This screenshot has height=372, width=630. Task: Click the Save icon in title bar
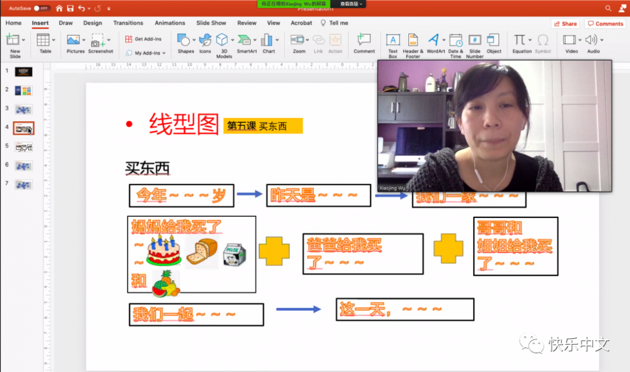(70, 8)
